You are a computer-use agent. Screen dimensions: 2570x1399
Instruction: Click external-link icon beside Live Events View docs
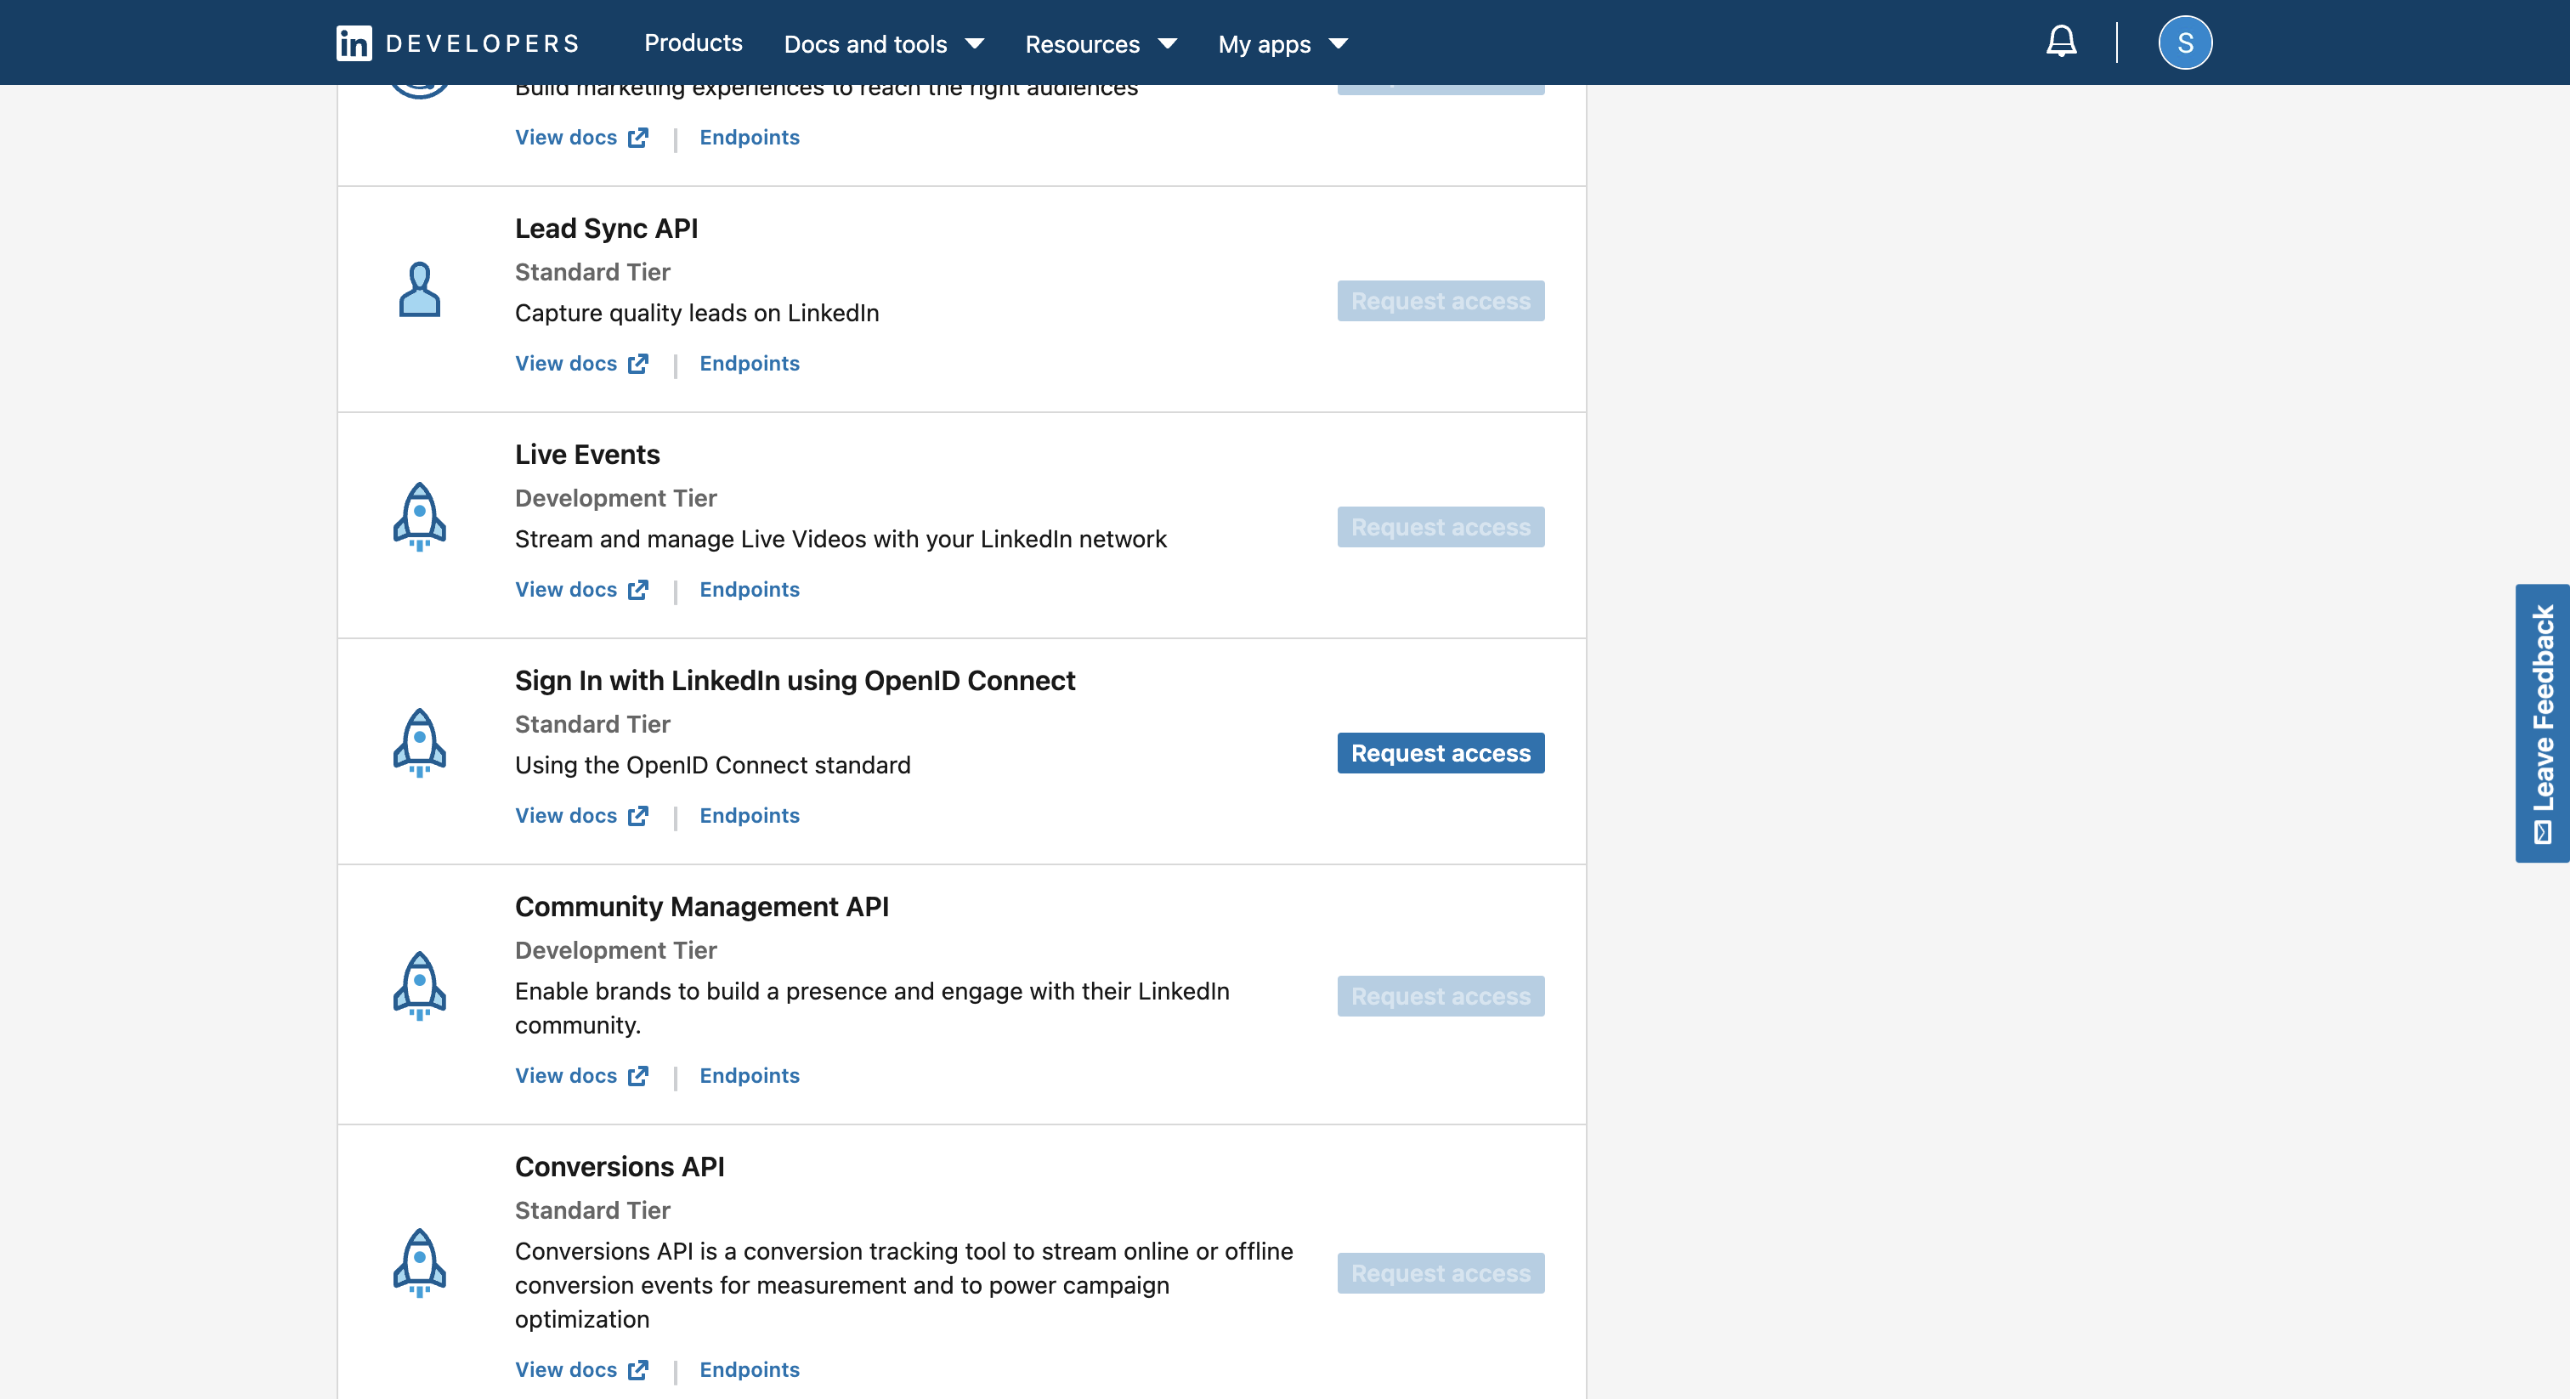point(637,590)
